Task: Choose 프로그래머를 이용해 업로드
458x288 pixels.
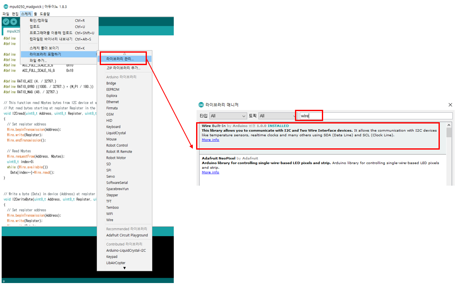Action: coord(59,33)
